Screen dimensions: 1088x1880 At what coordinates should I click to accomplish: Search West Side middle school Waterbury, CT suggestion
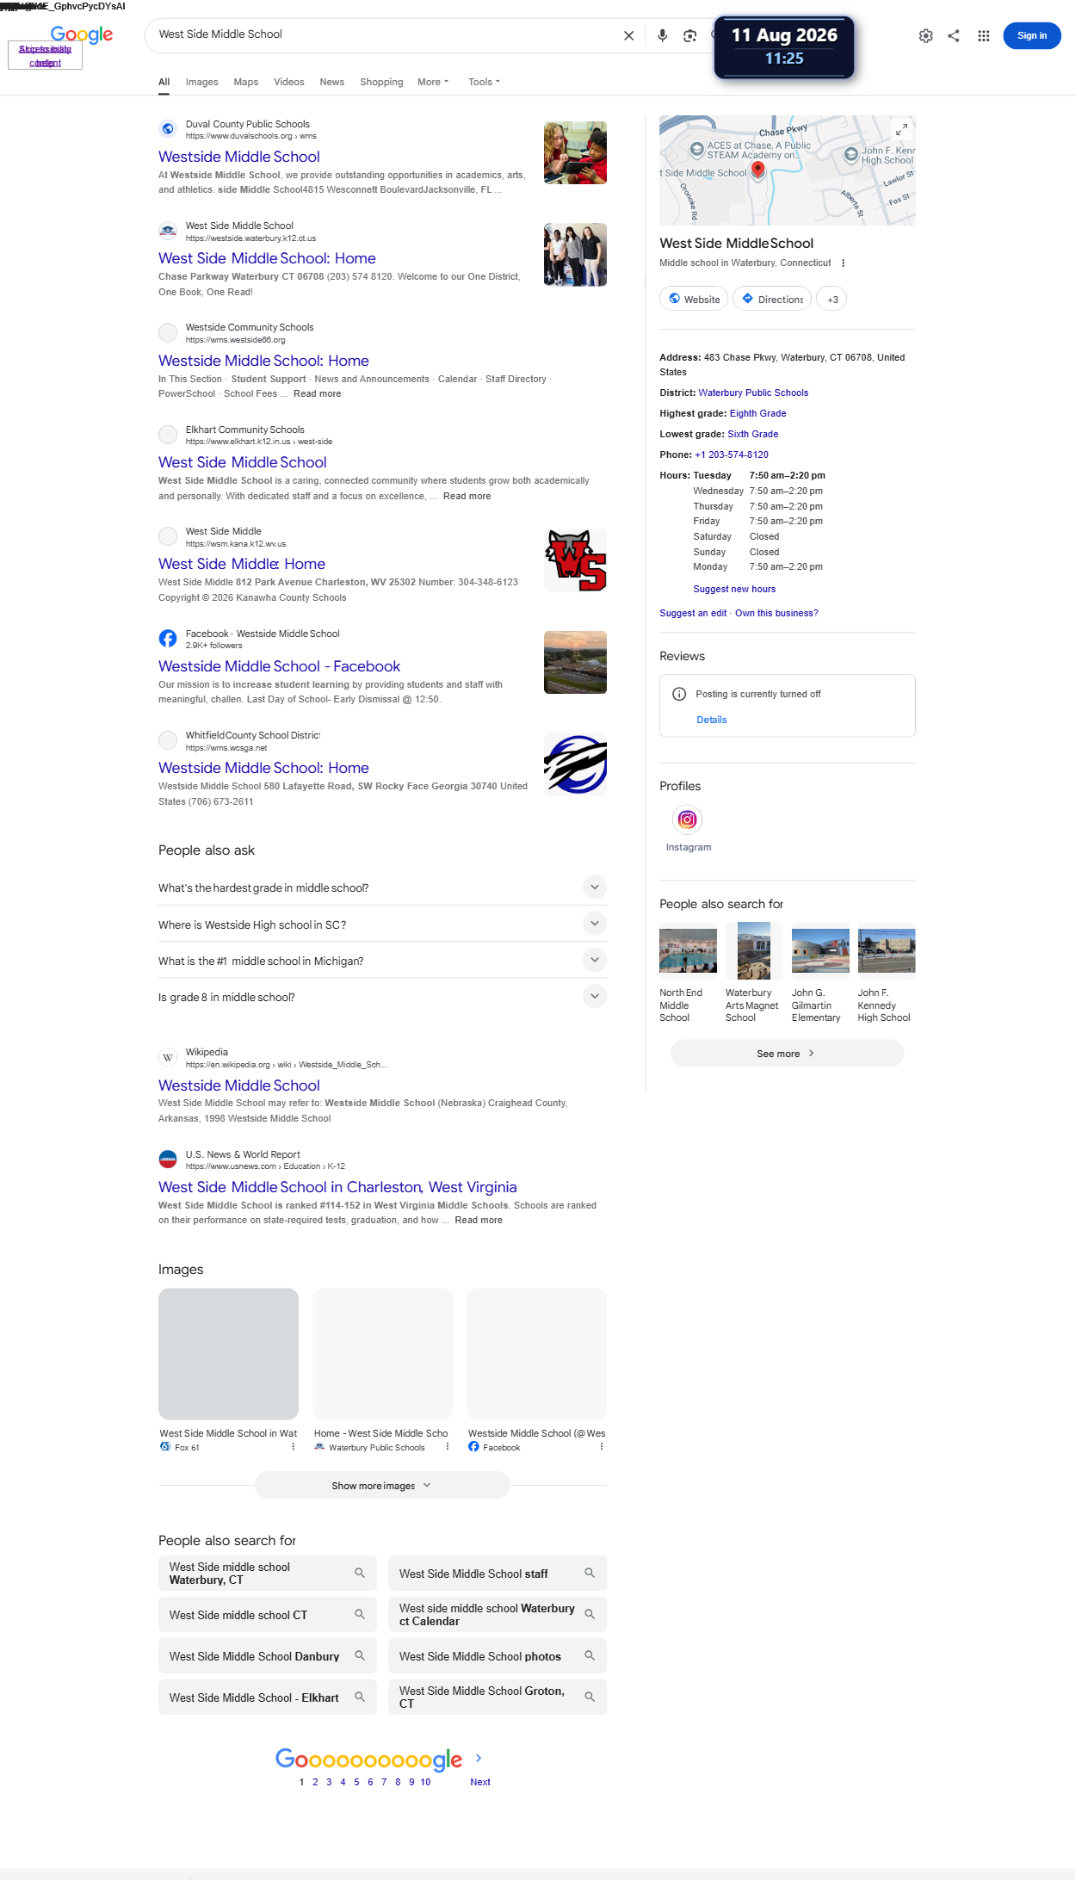268,1573
